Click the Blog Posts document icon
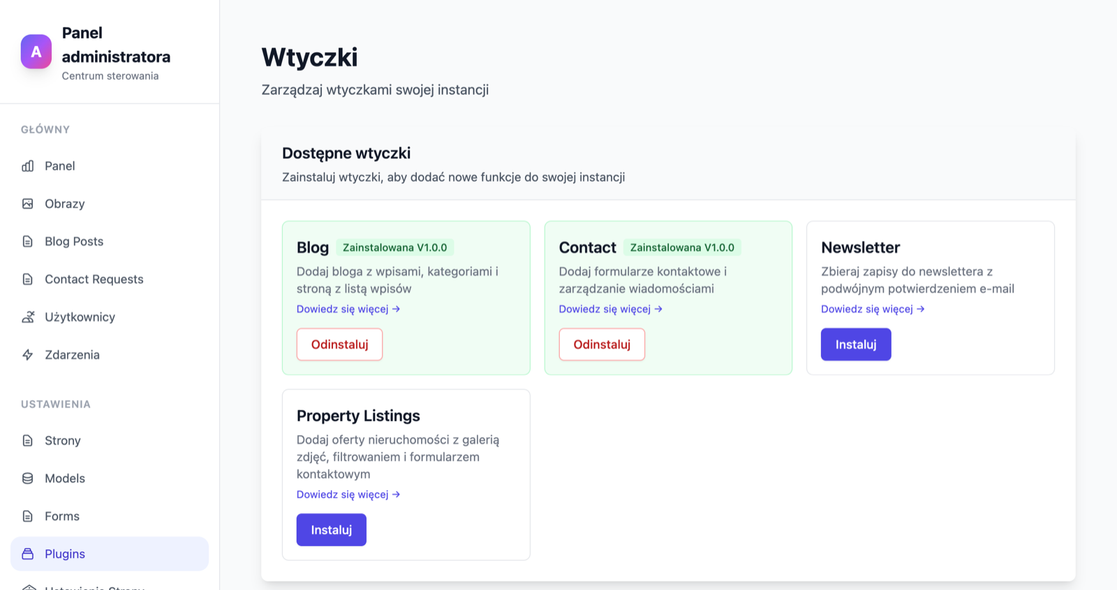The height and width of the screenshot is (590, 1117). pyautogui.click(x=28, y=242)
